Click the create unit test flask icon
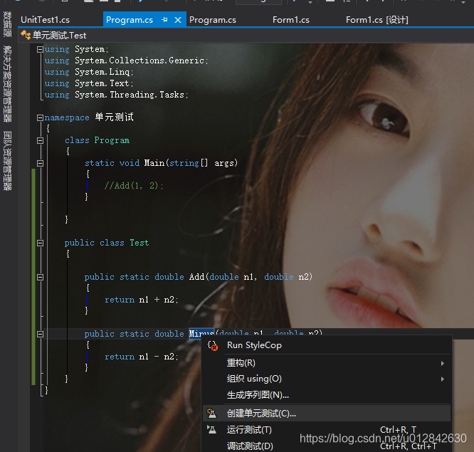Viewport: 474px width, 452px height. coord(211,413)
